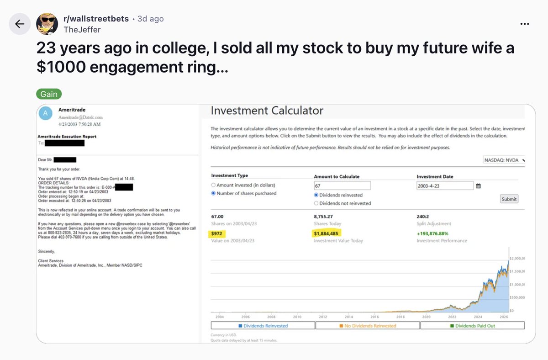Go back using the arrow icon
The width and height of the screenshot is (548, 360).
(x=20, y=24)
